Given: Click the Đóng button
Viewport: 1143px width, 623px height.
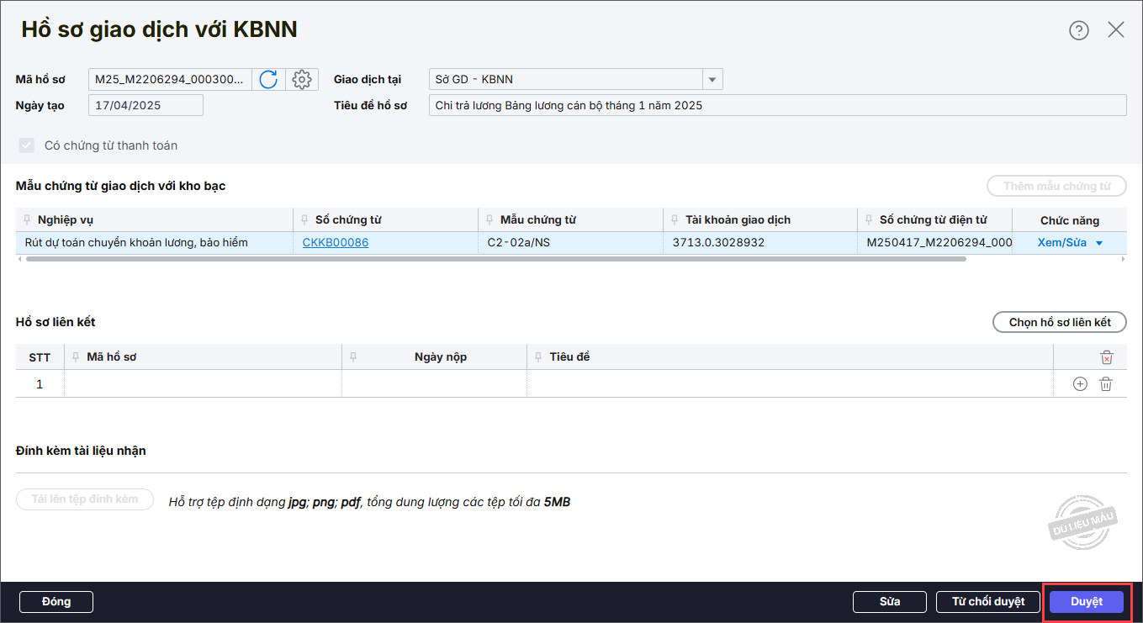Looking at the screenshot, I should pos(56,602).
